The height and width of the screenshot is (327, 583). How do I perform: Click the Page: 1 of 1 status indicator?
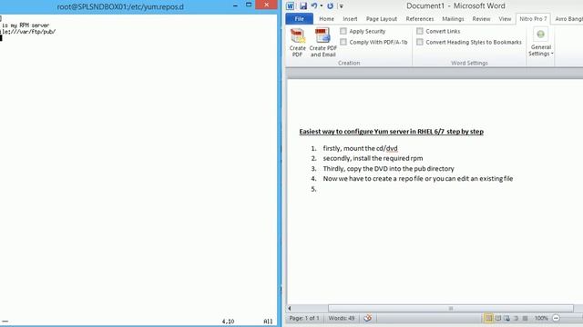304,318
